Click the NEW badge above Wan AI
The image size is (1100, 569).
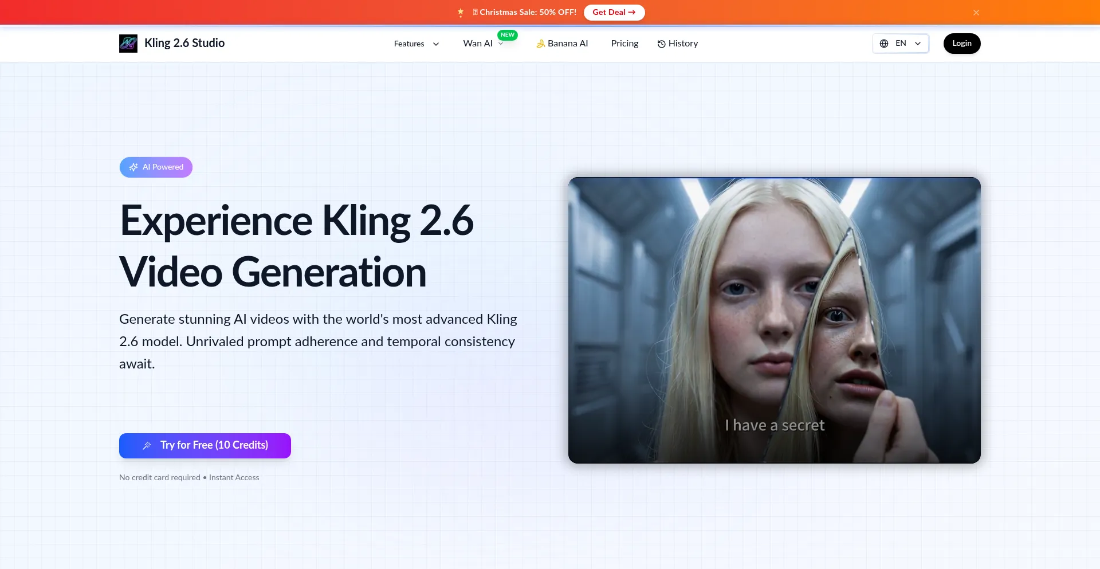508,35
